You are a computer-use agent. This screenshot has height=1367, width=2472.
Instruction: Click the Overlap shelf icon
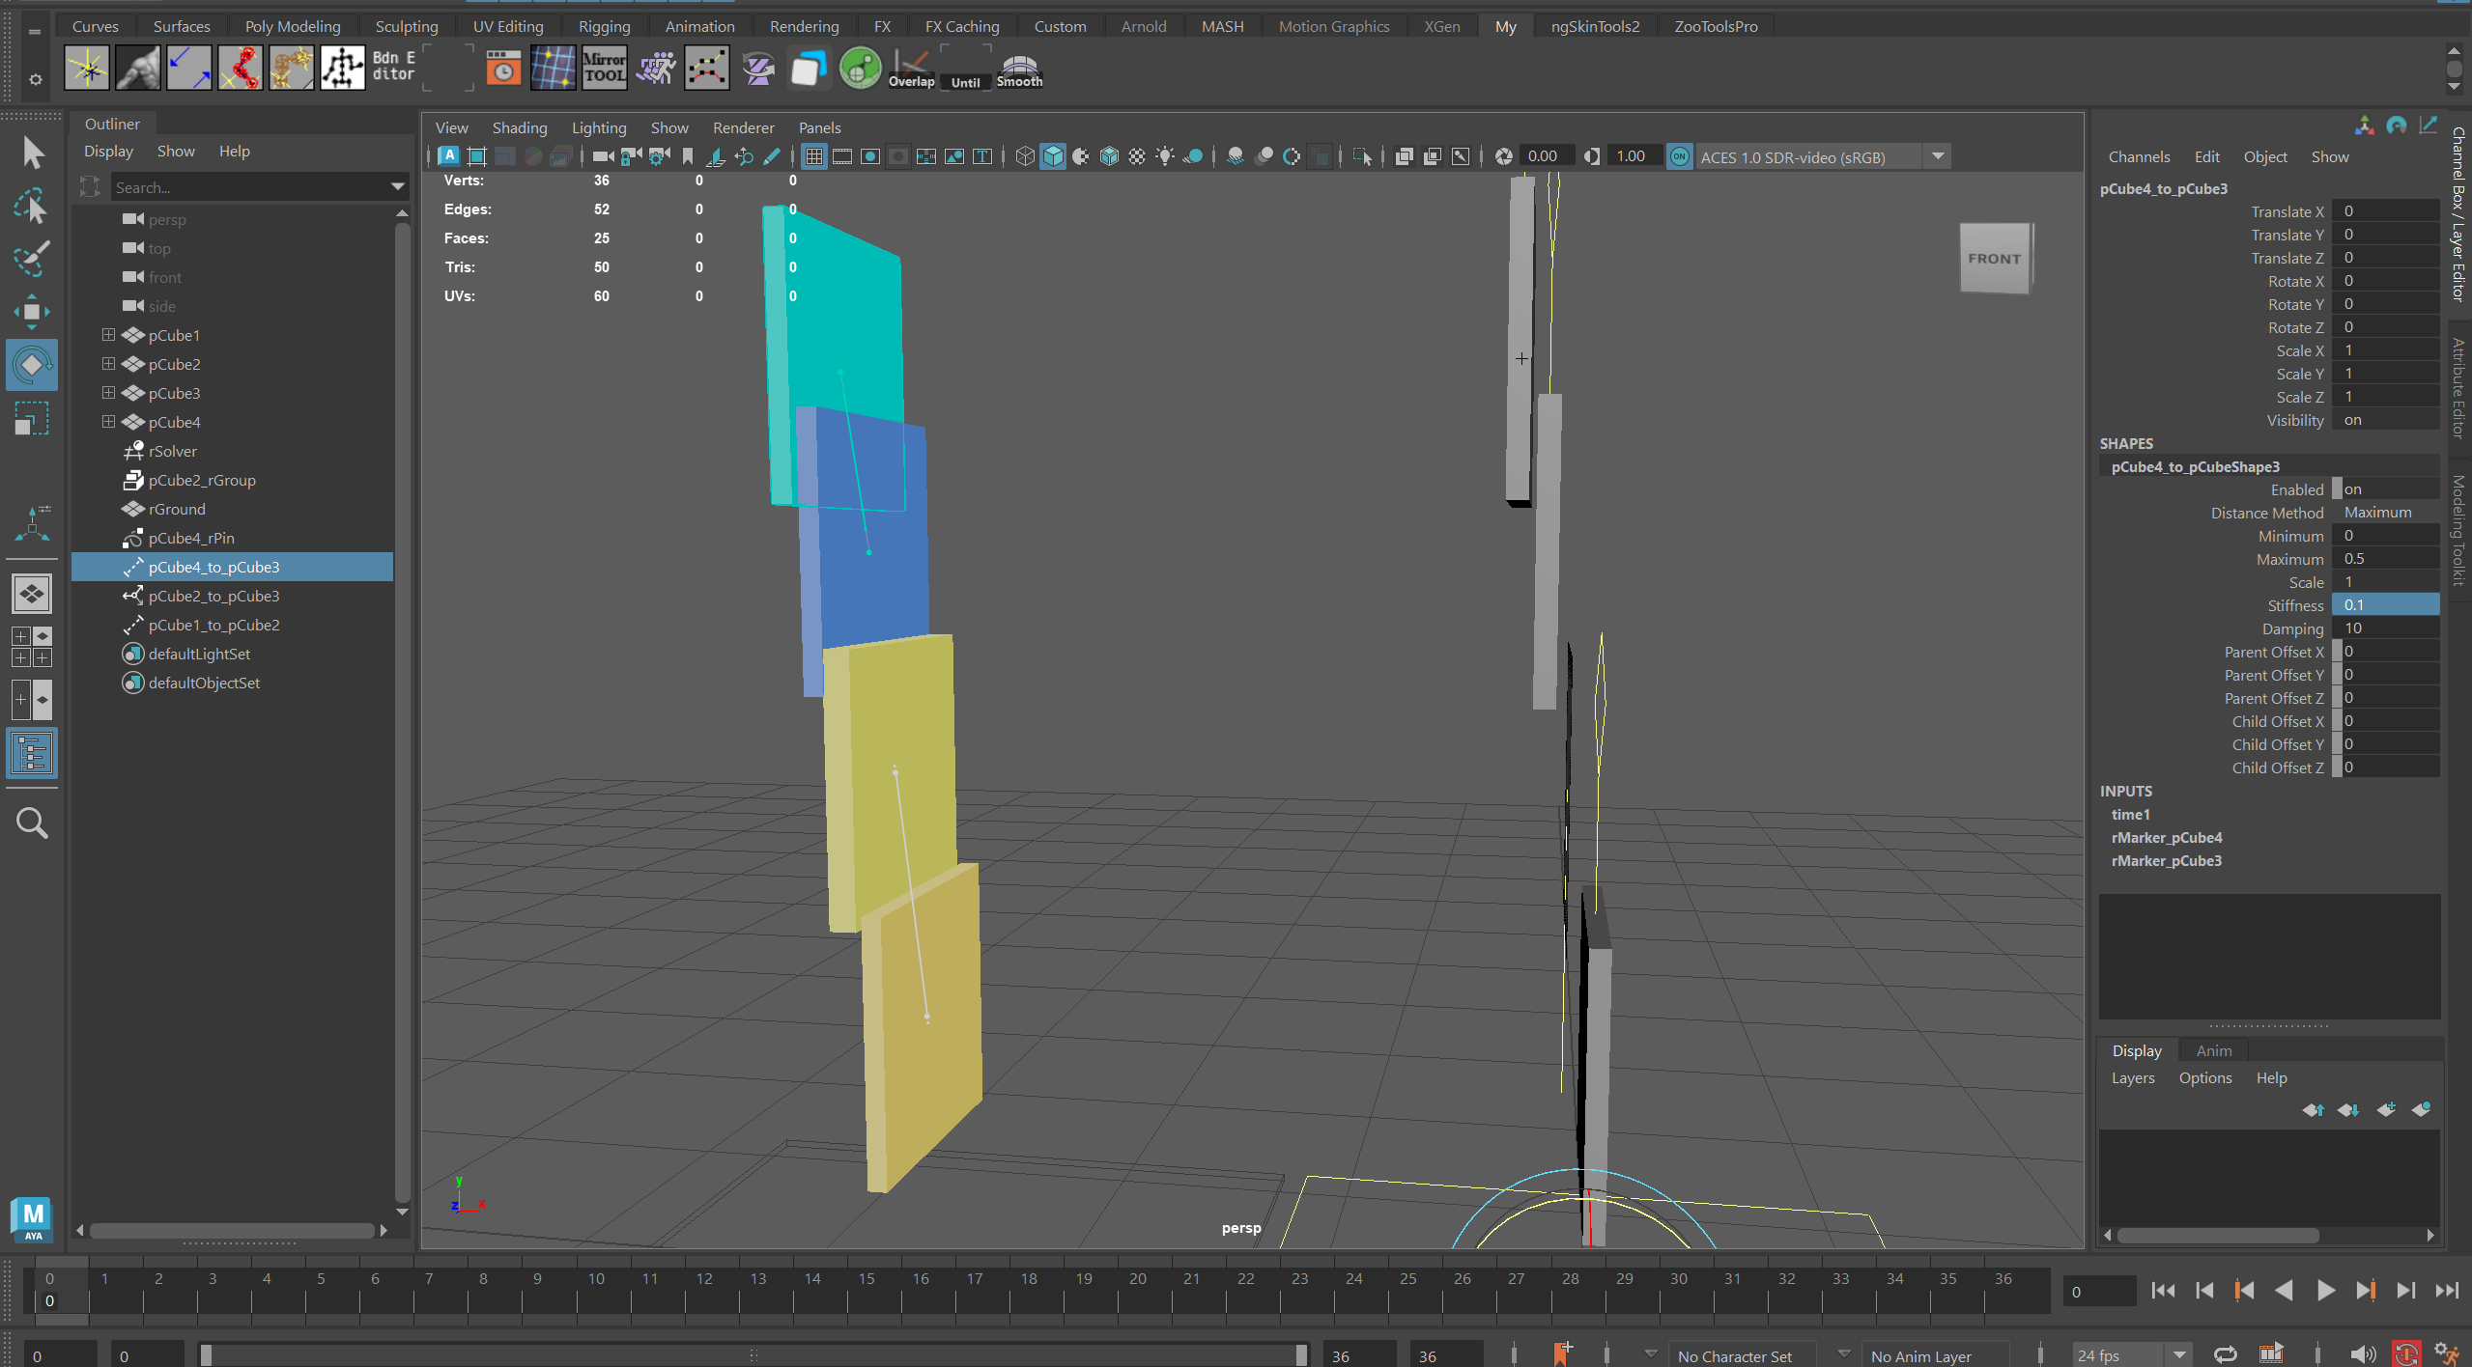911,69
